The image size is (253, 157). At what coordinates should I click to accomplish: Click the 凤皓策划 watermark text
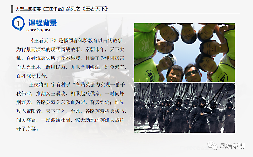pyautogui.click(x=232, y=146)
